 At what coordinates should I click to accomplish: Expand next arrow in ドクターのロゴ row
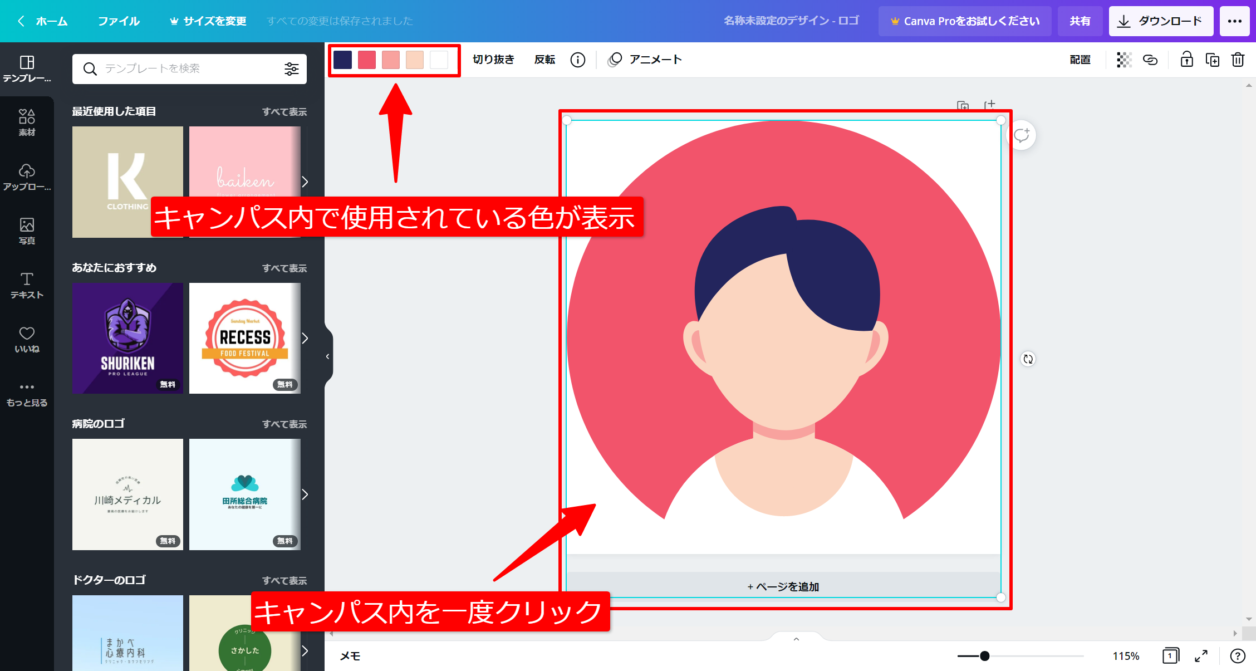[x=305, y=650]
